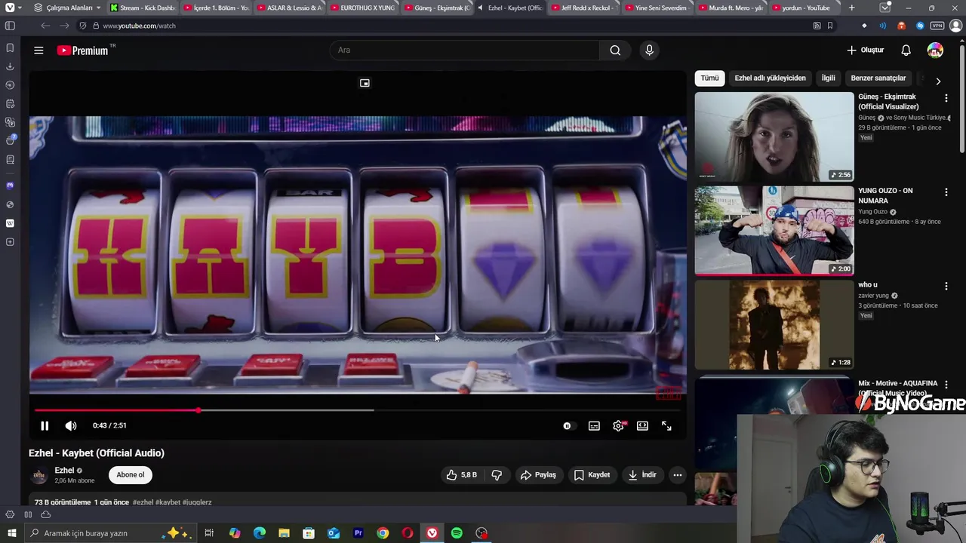Image resolution: width=966 pixels, height=543 pixels.
Task: Open player settings gear
Action: coord(618,426)
